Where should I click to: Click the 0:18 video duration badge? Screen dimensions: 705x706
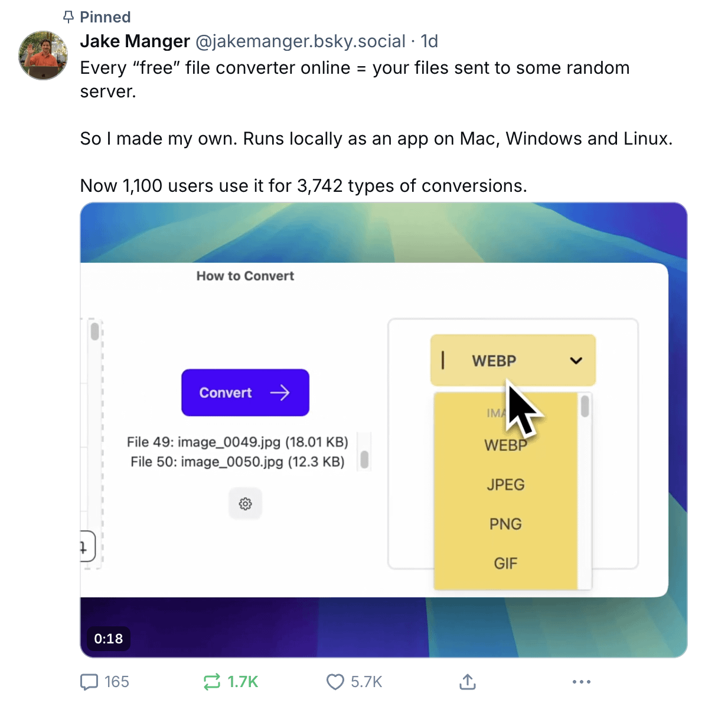(108, 639)
